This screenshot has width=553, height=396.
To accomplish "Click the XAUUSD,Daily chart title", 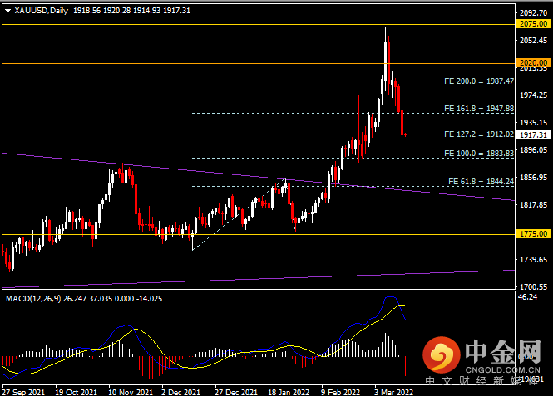I will (42, 11).
